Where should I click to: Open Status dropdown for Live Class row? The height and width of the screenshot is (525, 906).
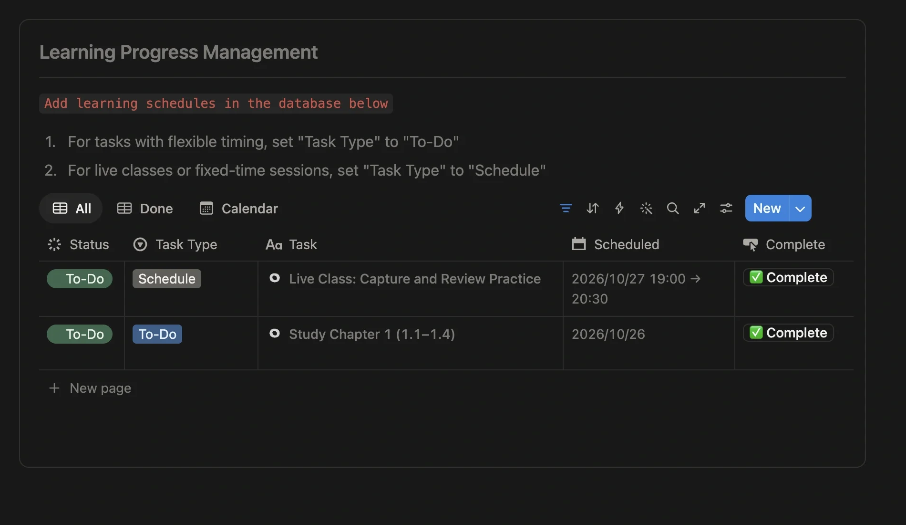pos(80,279)
